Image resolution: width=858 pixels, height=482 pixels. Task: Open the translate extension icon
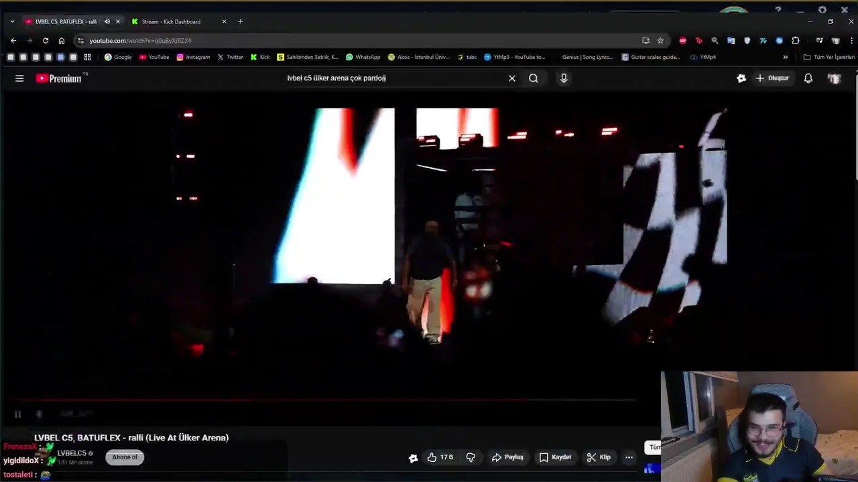click(x=731, y=41)
